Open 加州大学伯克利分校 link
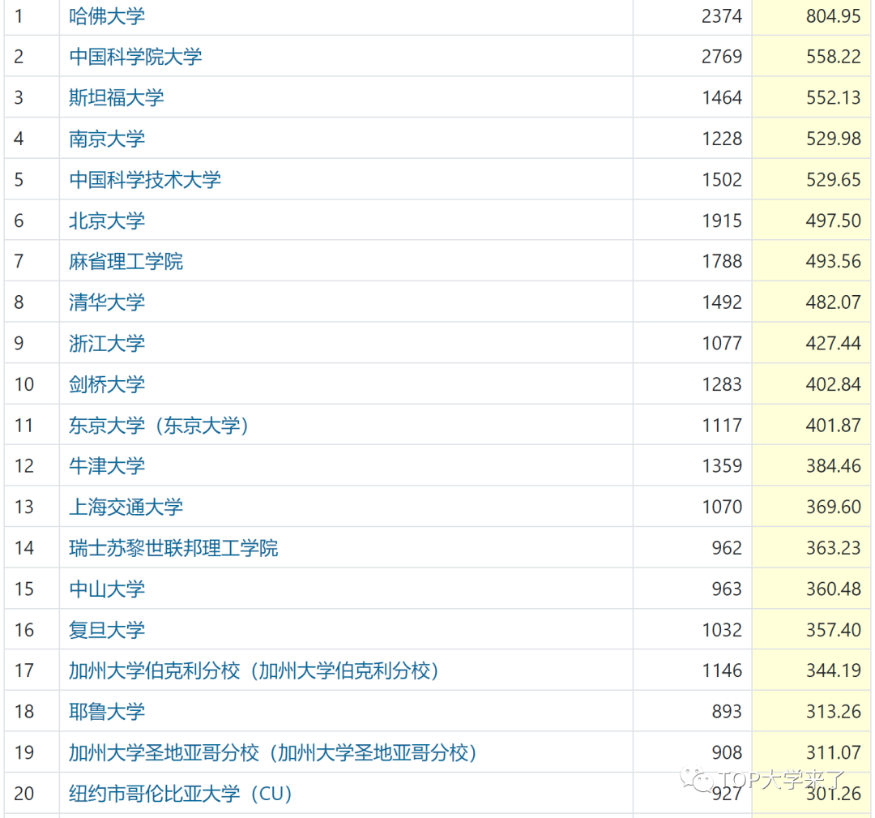The image size is (875, 818). coord(254,671)
